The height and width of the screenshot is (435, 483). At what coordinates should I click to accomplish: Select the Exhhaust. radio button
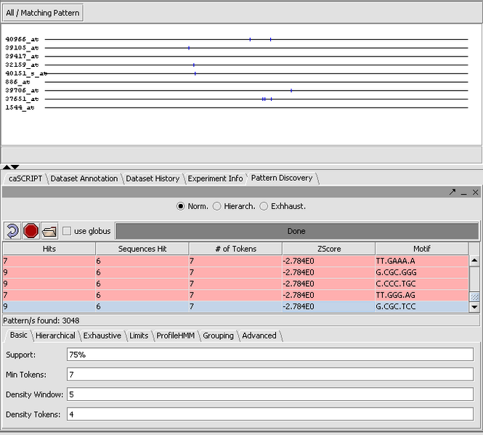pos(264,206)
